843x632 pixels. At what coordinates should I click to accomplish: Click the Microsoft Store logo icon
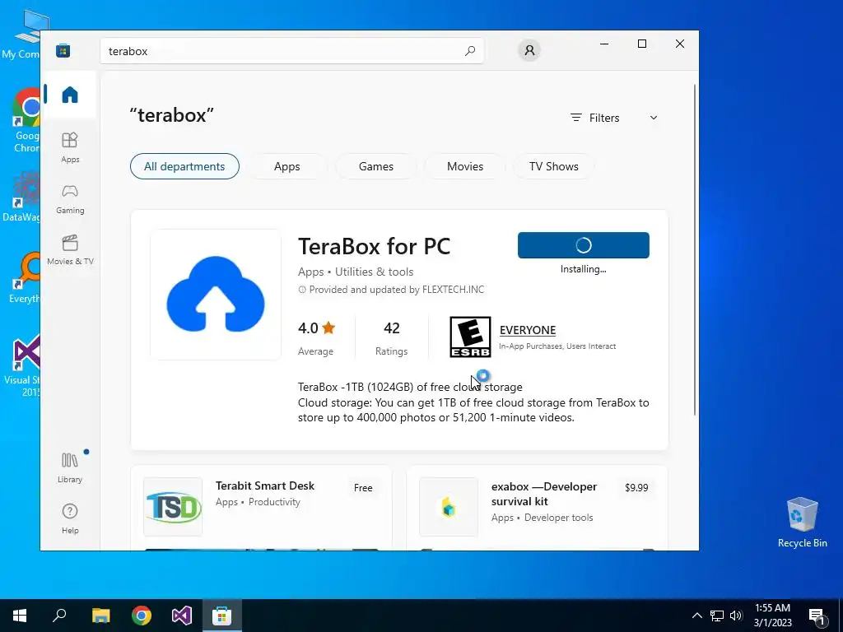[x=63, y=50]
